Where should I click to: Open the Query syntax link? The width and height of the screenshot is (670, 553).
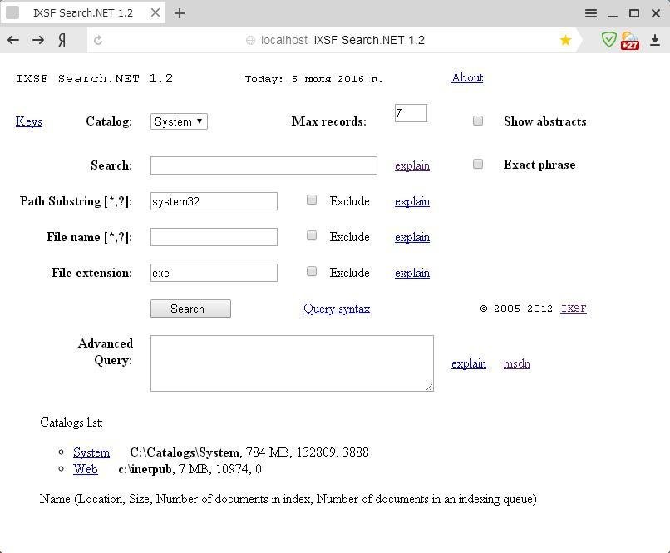coord(336,309)
